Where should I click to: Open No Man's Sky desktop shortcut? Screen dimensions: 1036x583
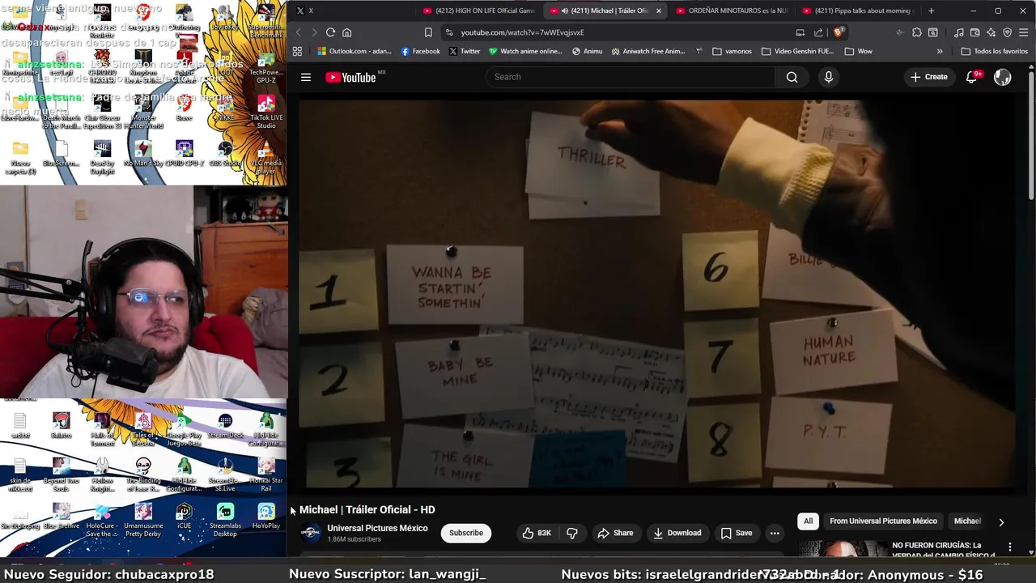point(143,154)
